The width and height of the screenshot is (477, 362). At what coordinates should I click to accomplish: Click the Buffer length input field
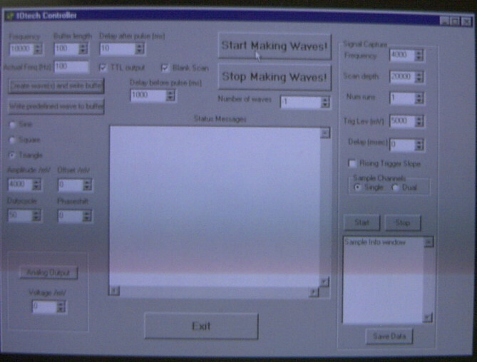[x=66, y=48]
